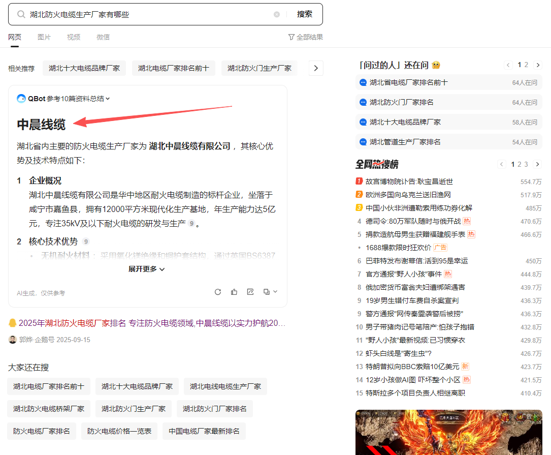551x455 pixels.
Task: Like the AI answer with thumbs-up icon
Action: coord(234,291)
